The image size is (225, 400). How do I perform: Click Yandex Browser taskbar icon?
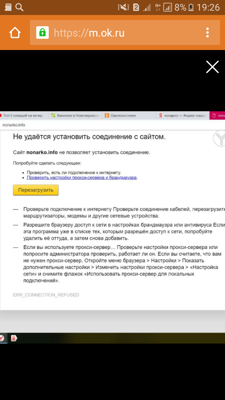point(2,338)
